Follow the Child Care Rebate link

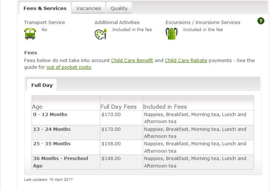(186, 60)
